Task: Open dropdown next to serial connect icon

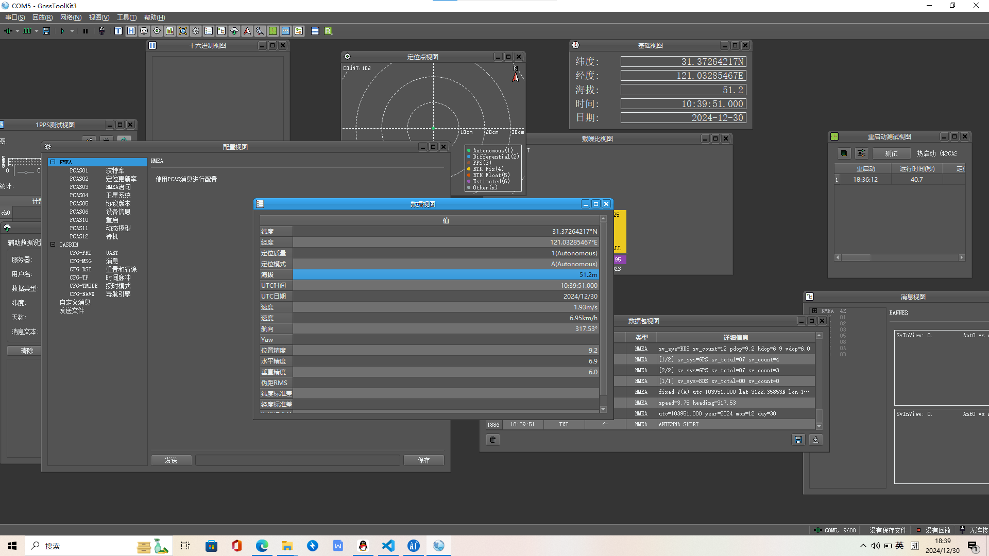Action: pyautogui.click(x=18, y=31)
